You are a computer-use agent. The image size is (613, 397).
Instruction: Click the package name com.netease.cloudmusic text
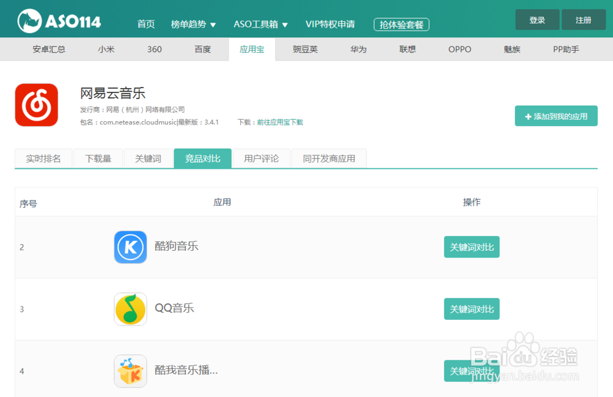138,122
